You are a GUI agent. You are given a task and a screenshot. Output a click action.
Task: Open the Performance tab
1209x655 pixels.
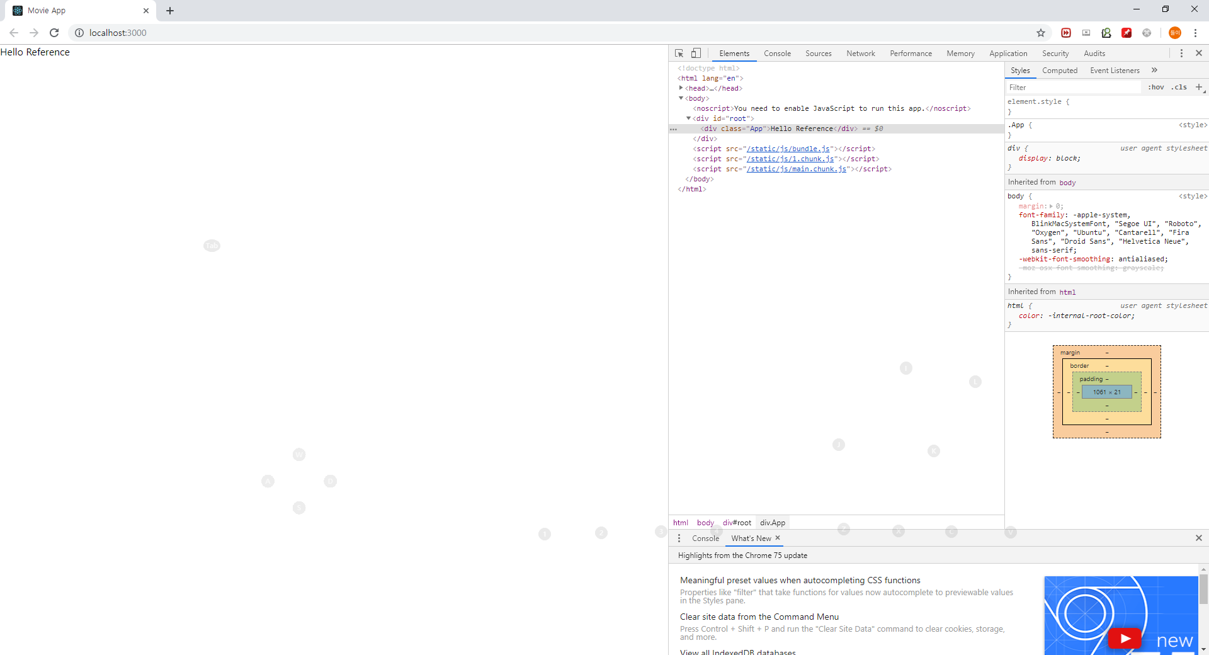911,54
